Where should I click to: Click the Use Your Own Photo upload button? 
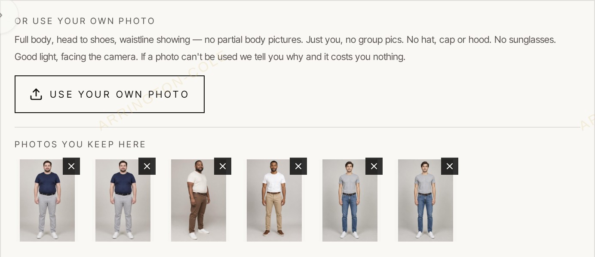[x=110, y=94]
